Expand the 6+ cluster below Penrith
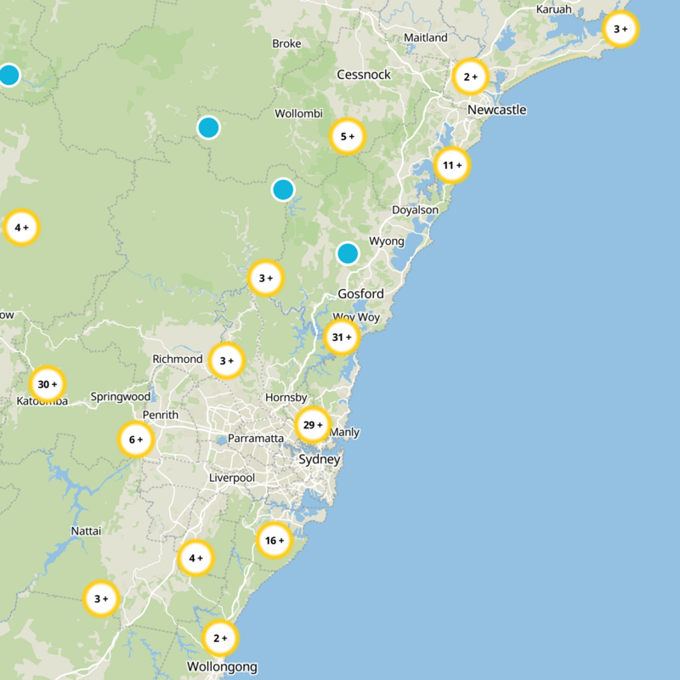 (136, 439)
